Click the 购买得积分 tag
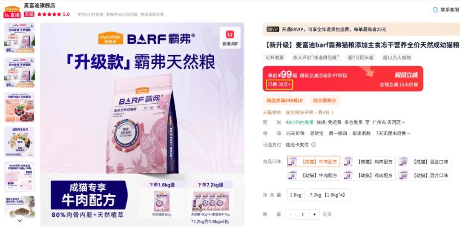 click(x=324, y=100)
